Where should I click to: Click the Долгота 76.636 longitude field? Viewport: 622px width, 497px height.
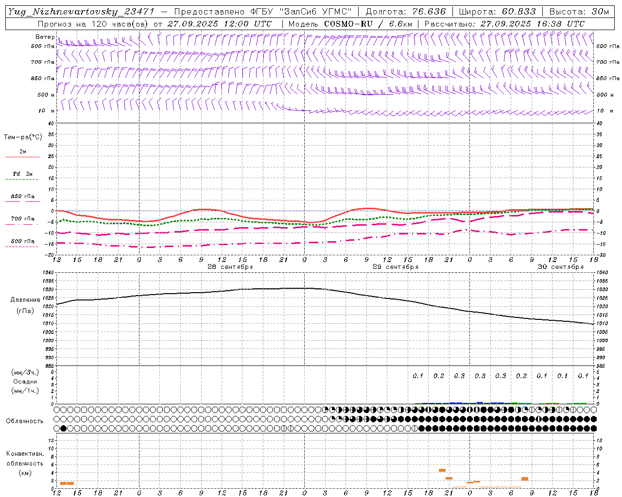coord(405,12)
